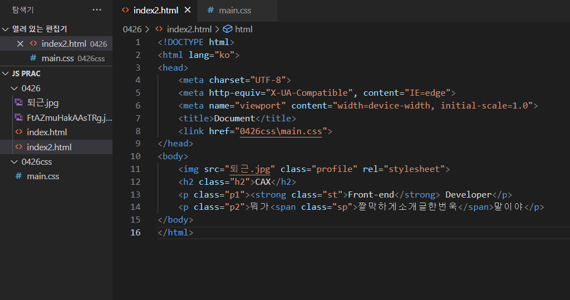Click the title Document text in code
The image size is (570, 300).
click(234, 119)
